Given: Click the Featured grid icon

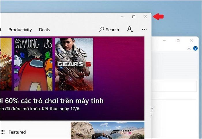Looking at the screenshot, I should point(2,132).
